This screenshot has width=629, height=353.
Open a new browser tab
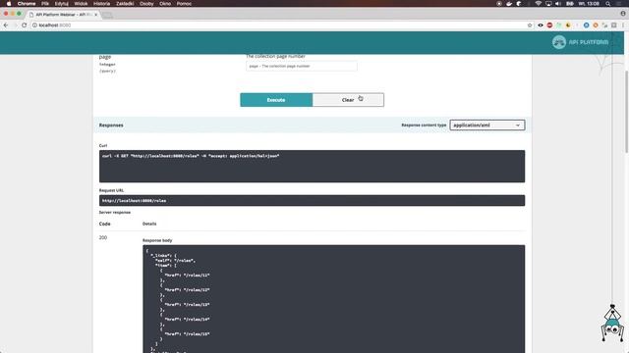[x=107, y=15]
